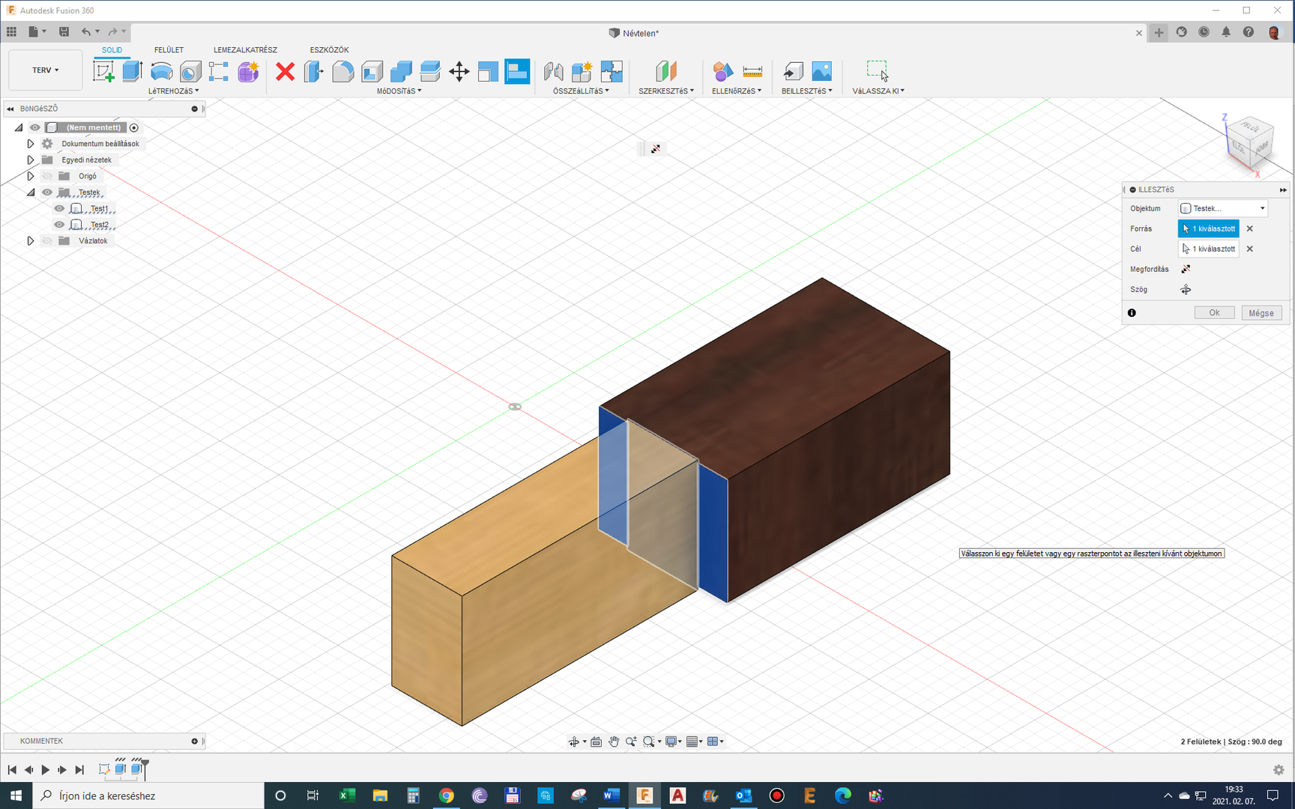
Task: Select the Create Sketch tool
Action: tap(103, 71)
